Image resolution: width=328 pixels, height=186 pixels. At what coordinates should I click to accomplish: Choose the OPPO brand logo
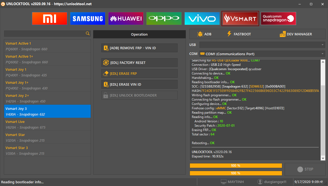[164, 18]
